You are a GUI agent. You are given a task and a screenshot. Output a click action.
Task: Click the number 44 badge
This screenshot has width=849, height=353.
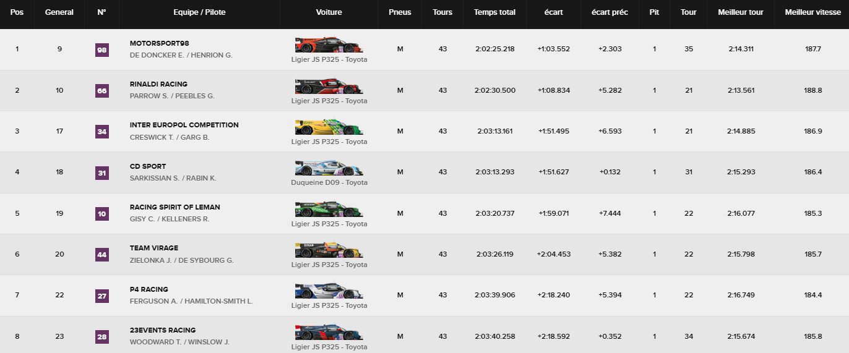tap(102, 255)
